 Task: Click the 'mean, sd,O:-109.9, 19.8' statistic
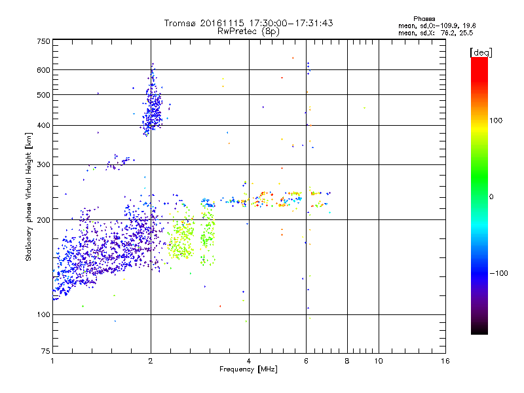point(437,26)
